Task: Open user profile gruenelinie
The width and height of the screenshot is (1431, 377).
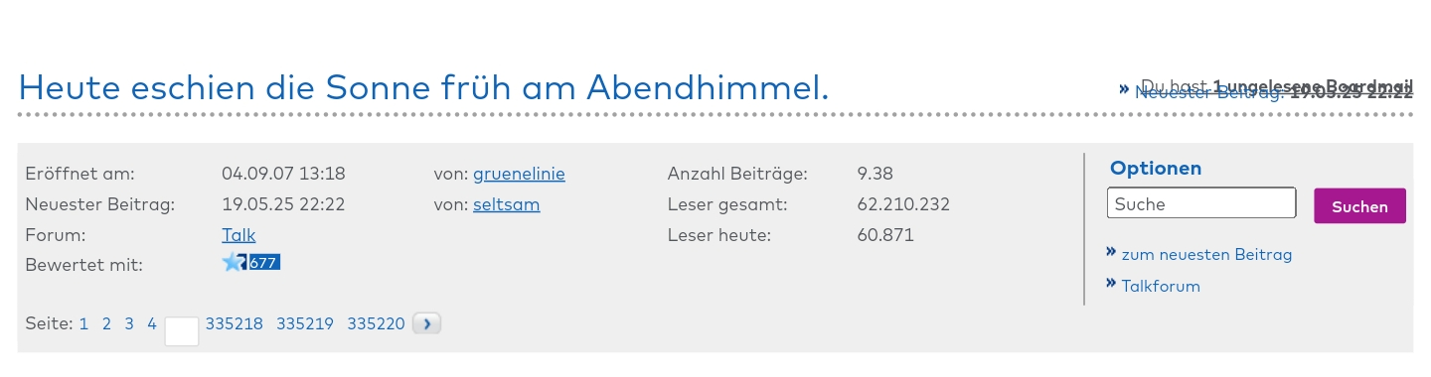Action: 519,174
